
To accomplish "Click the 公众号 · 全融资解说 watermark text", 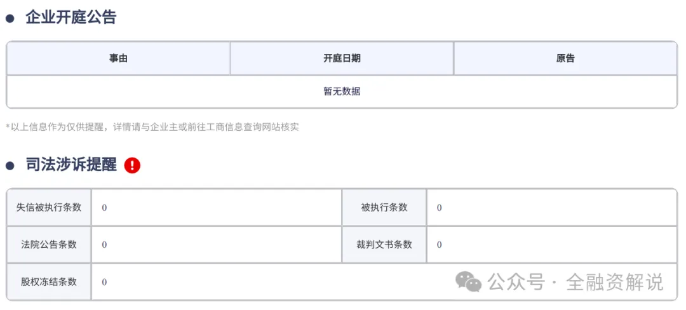I will pos(575,282).
